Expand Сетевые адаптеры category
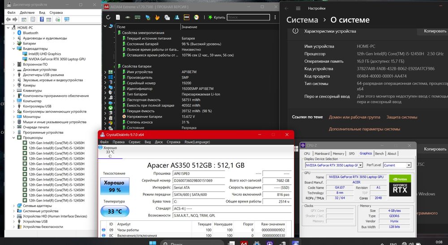Image resolution: width=448 pixels, height=245 pixels. (x=13, y=206)
